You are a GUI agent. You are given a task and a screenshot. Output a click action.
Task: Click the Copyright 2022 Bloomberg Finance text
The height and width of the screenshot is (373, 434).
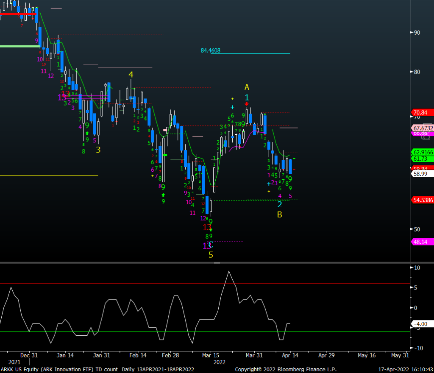pos(286,370)
